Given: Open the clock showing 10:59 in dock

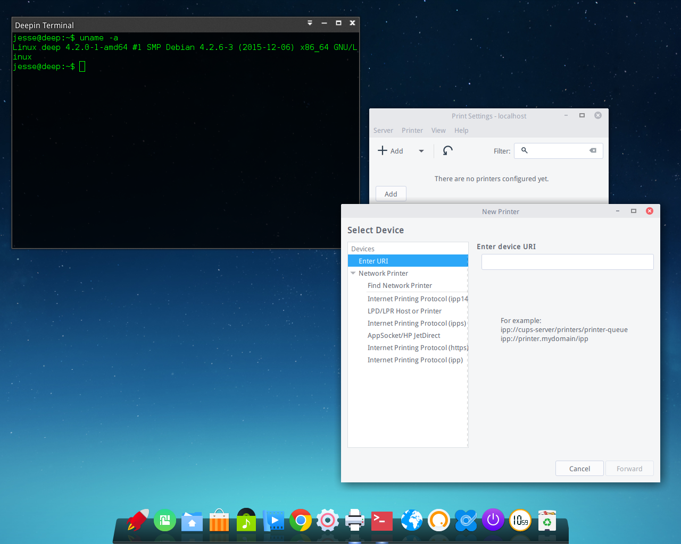Looking at the screenshot, I should 520,520.
